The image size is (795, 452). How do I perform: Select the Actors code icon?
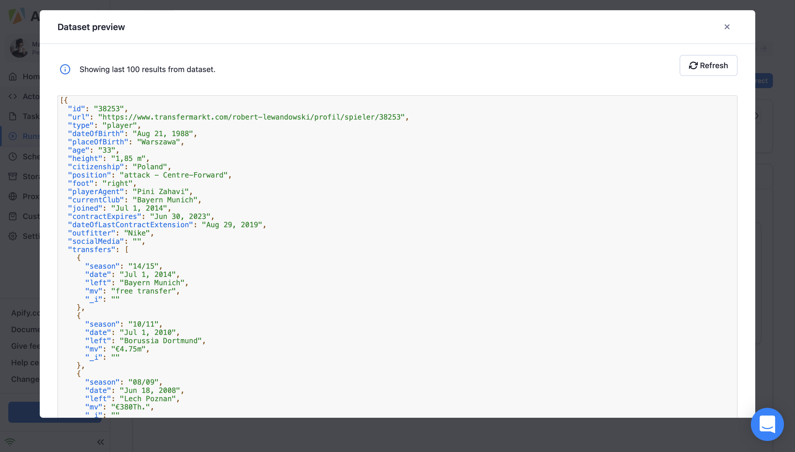(13, 96)
